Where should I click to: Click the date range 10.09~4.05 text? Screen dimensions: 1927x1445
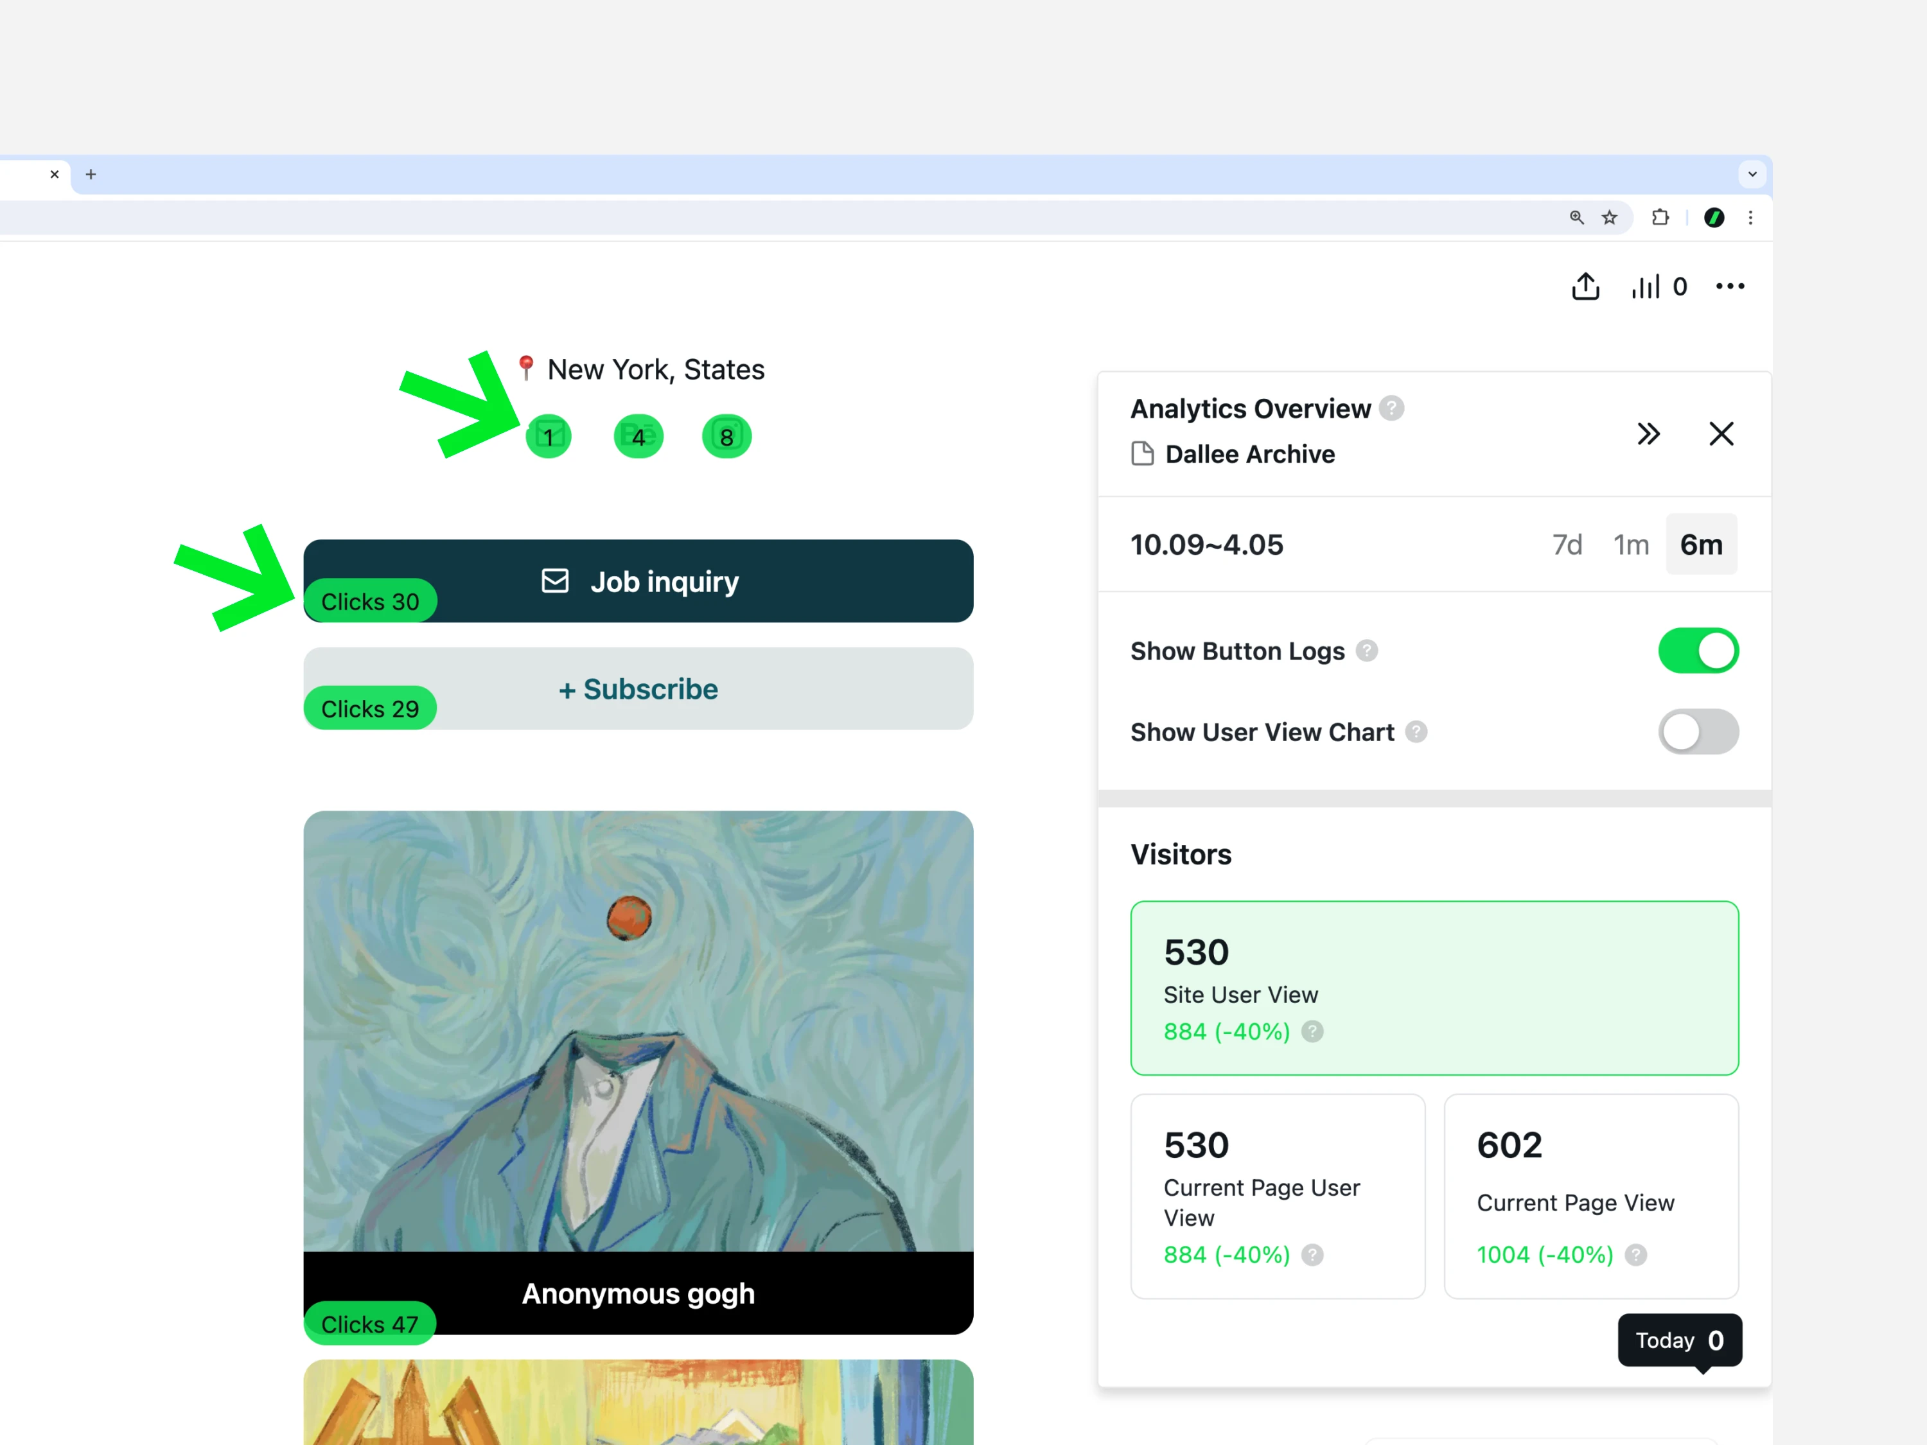click(x=1206, y=545)
